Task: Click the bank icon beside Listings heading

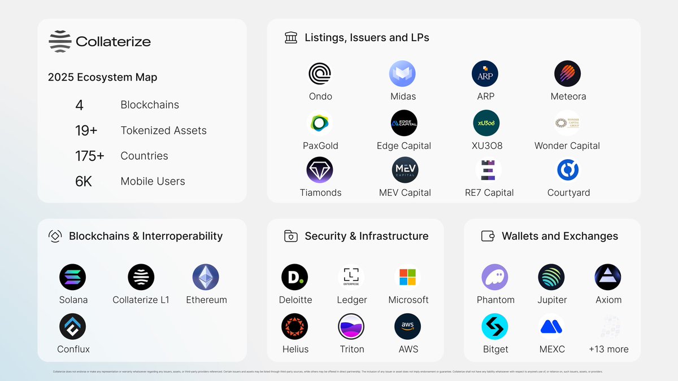Action: click(291, 38)
